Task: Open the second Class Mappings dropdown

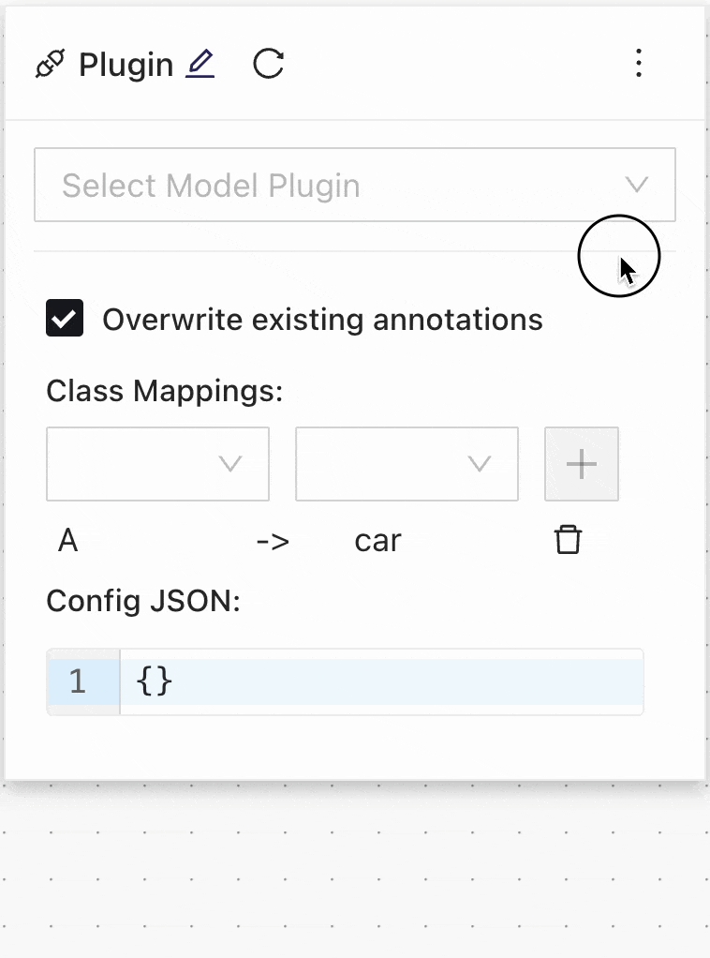Action: click(x=407, y=464)
